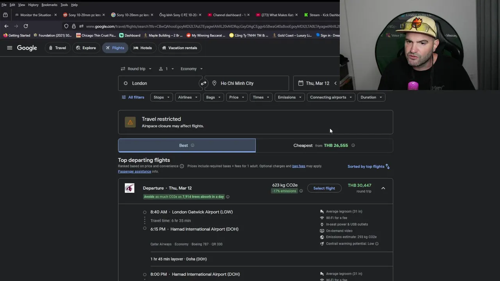Open the Bookmarks menu in the menu bar
The width and height of the screenshot is (500, 281).
[x=49, y=5]
